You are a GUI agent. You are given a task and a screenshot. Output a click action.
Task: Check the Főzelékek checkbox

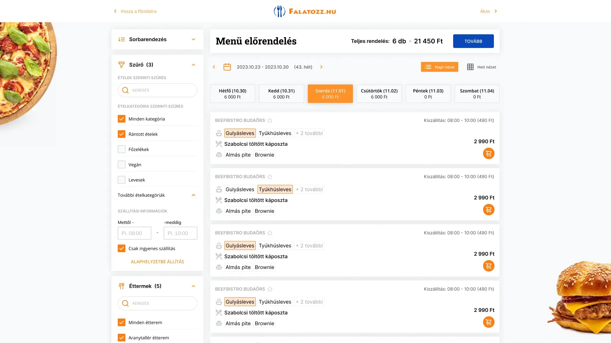pyautogui.click(x=122, y=149)
